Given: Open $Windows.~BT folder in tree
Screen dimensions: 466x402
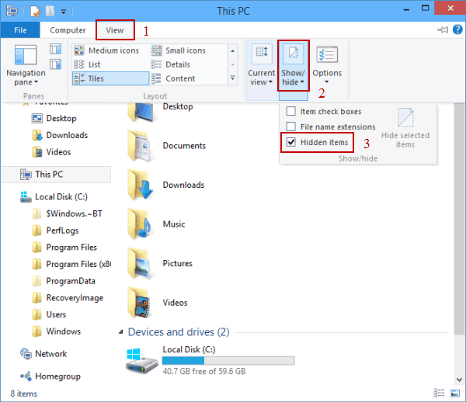Looking at the screenshot, I should pyautogui.click(x=67, y=213).
